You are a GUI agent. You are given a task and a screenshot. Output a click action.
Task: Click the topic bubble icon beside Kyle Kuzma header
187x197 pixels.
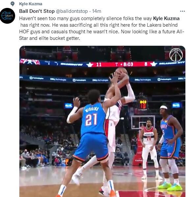pyautogui.click(x=12, y=4)
